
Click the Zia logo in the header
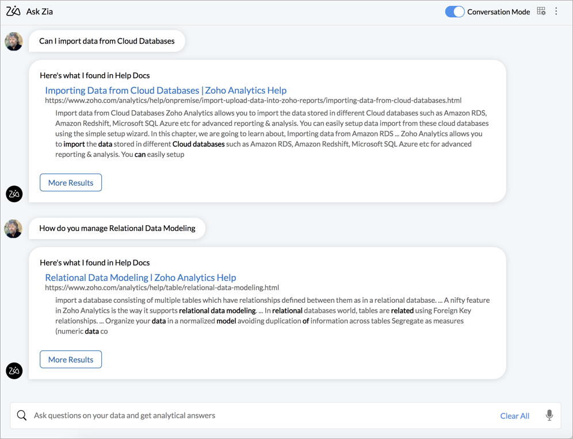point(13,11)
